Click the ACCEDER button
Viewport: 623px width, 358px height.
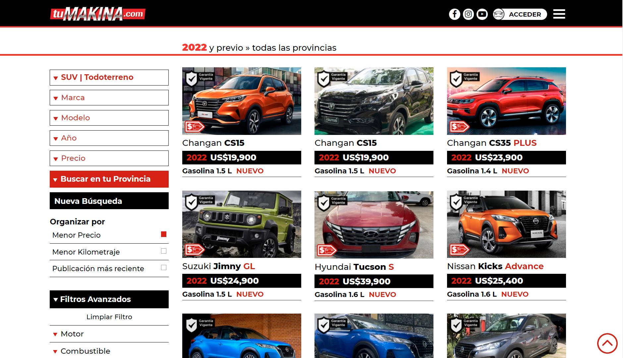pos(525,14)
